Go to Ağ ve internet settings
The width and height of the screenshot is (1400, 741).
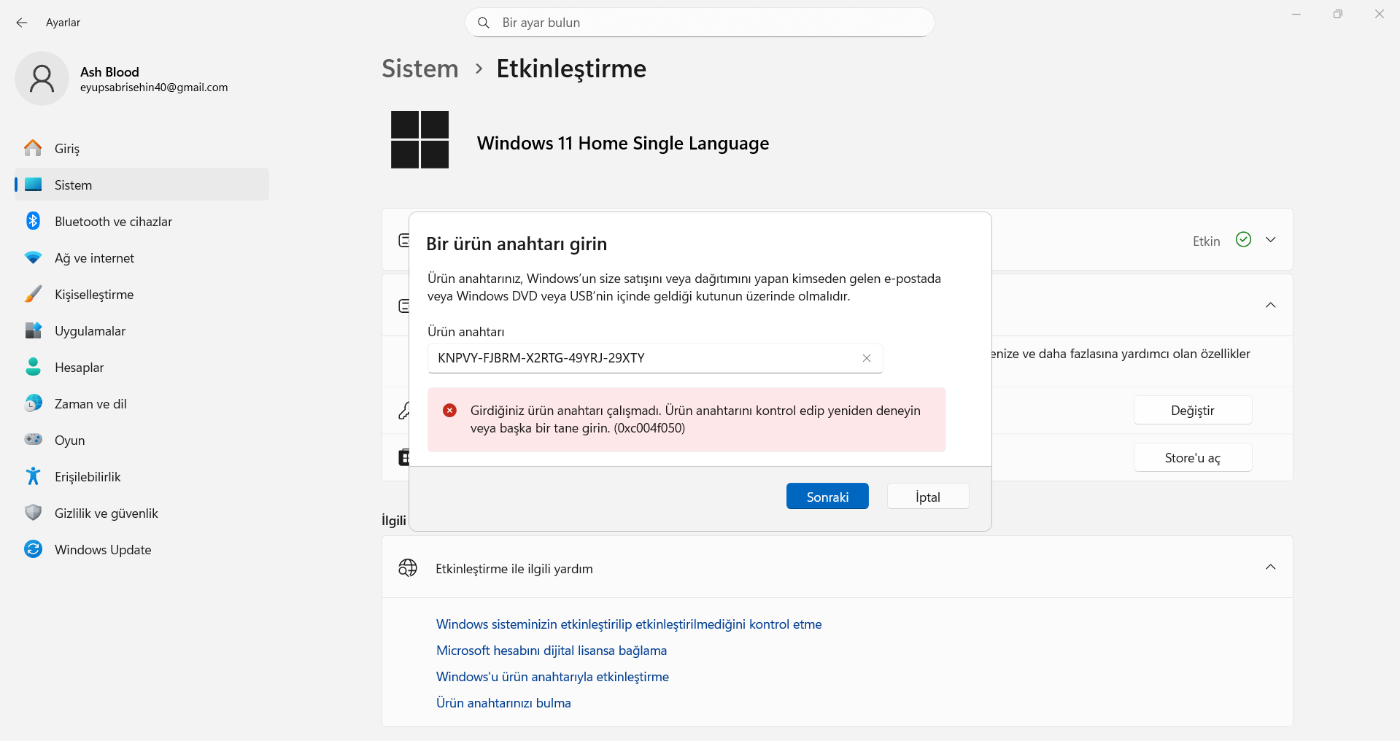coord(142,257)
